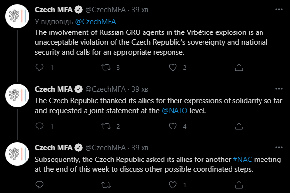Like the tweet about coordinated steps
This screenshot has height=193, width=290.
click(173, 185)
